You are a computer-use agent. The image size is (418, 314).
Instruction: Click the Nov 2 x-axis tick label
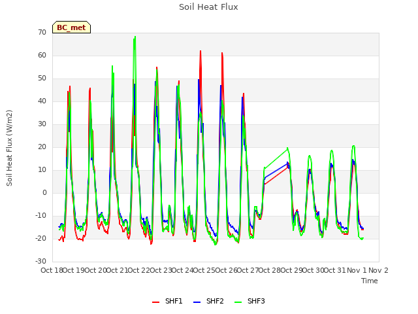click(x=378, y=270)
